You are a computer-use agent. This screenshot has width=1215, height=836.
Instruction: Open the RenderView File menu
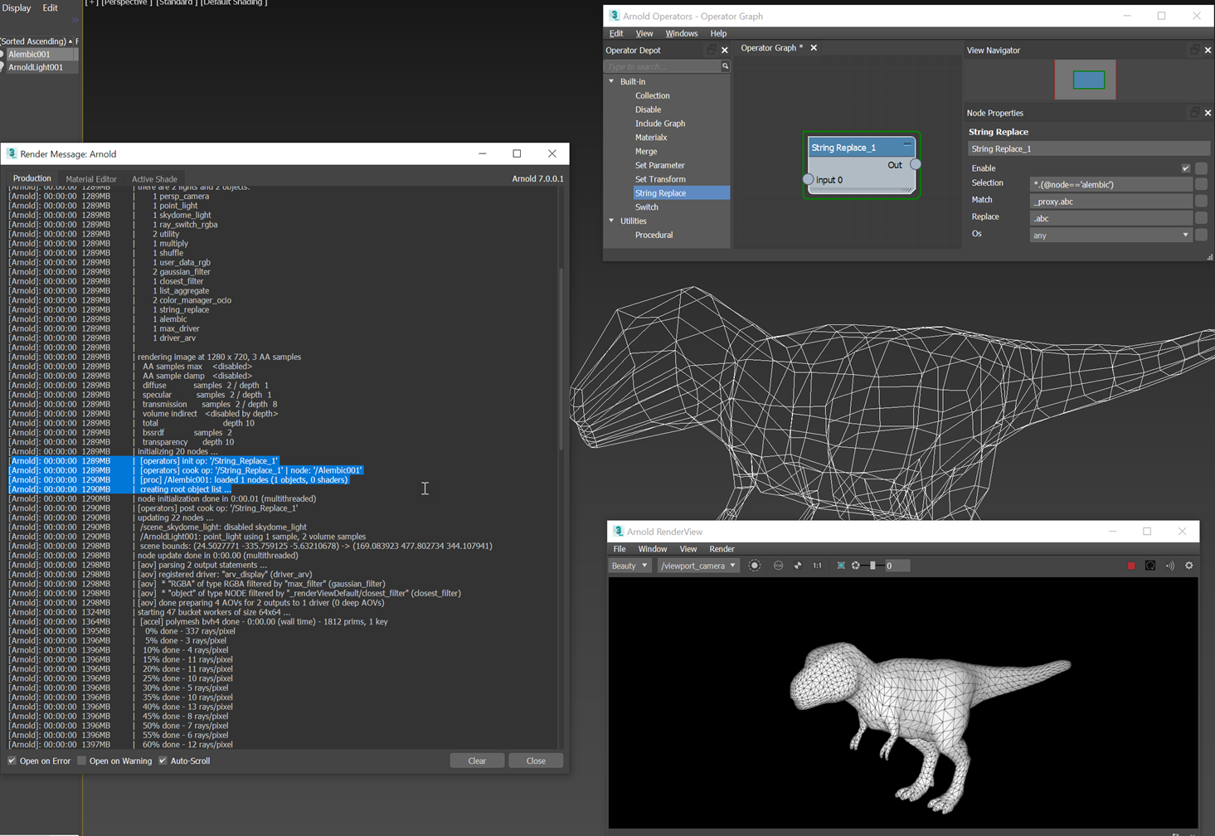coord(620,549)
